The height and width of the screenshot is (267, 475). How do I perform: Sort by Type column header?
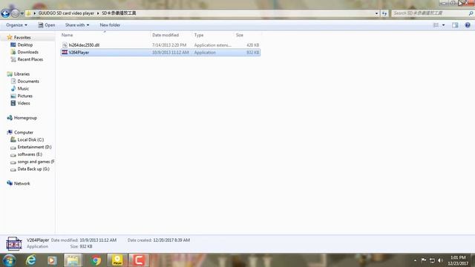coord(199,35)
